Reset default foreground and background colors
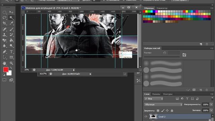215x121 pixels. (4, 75)
